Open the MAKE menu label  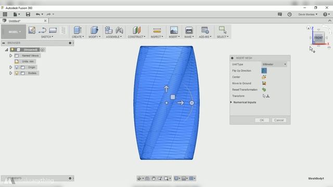(x=189, y=37)
